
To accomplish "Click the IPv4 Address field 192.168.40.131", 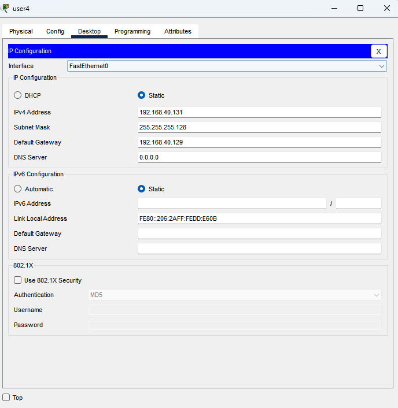I will click(x=260, y=112).
